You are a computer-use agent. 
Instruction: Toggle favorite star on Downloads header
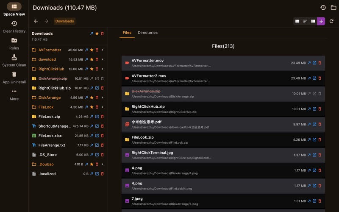click(x=97, y=33)
